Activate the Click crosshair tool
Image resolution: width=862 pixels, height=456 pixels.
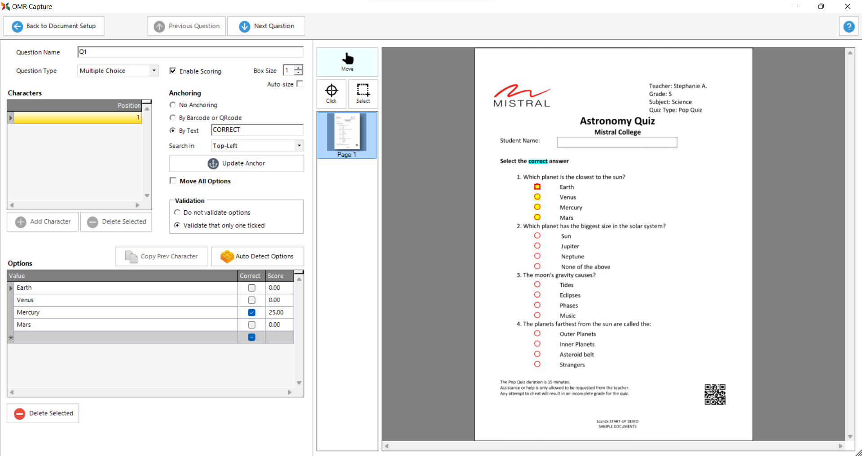pyautogui.click(x=331, y=93)
